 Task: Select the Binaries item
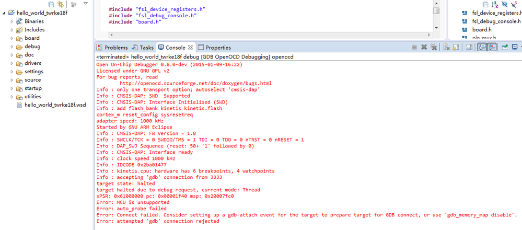(34, 21)
